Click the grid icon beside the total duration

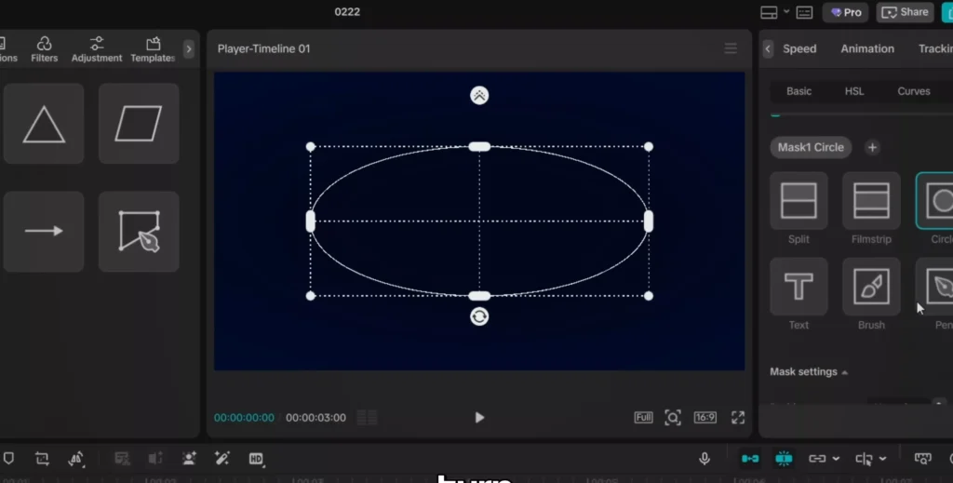(367, 417)
